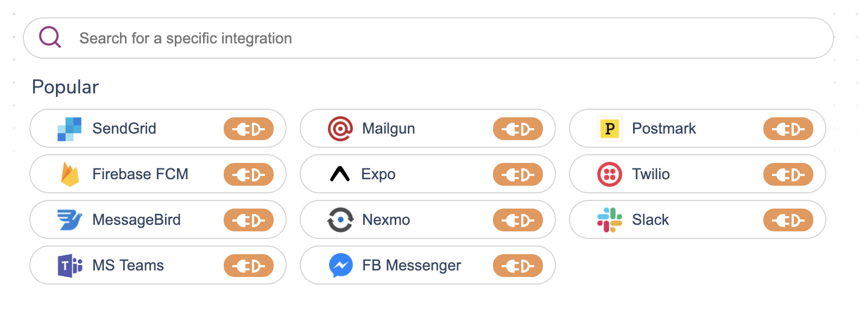Click the Mailgun logo icon
Screen dimensions: 860x315
(339, 129)
